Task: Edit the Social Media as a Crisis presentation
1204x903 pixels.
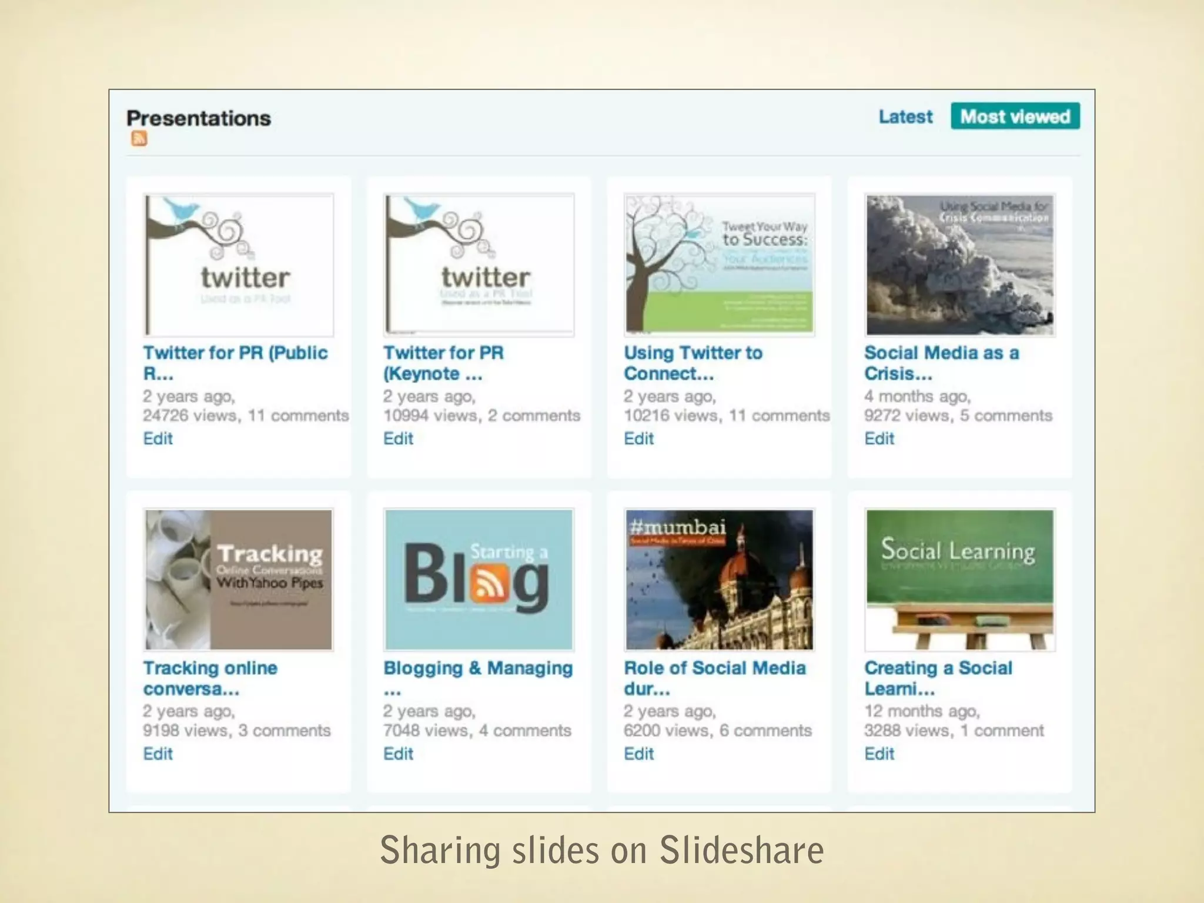Action: click(x=879, y=439)
